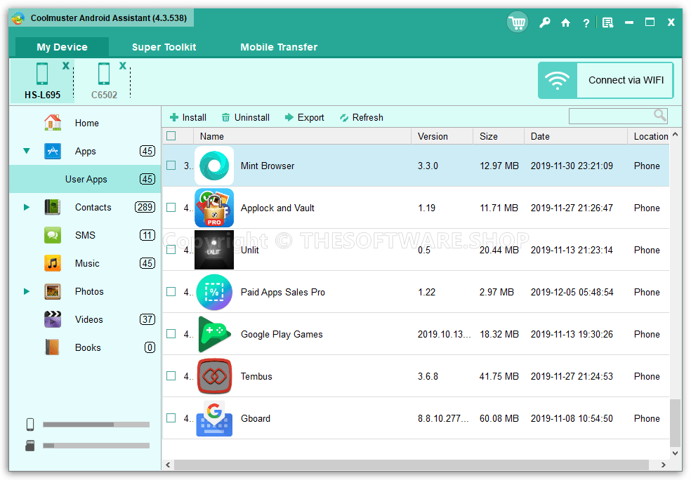Sort by the Size column header
This screenshot has width=691, height=480.
tap(499, 137)
